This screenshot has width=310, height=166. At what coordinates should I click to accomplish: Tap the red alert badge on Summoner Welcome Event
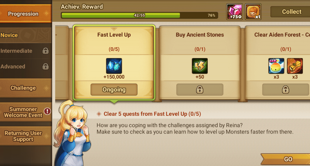tap(47, 111)
